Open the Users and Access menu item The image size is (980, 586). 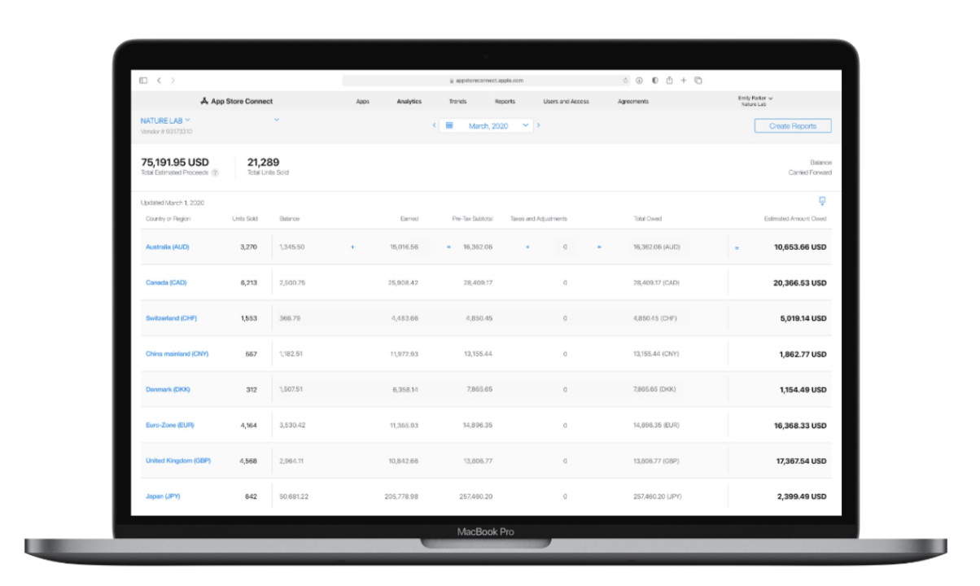[567, 102]
